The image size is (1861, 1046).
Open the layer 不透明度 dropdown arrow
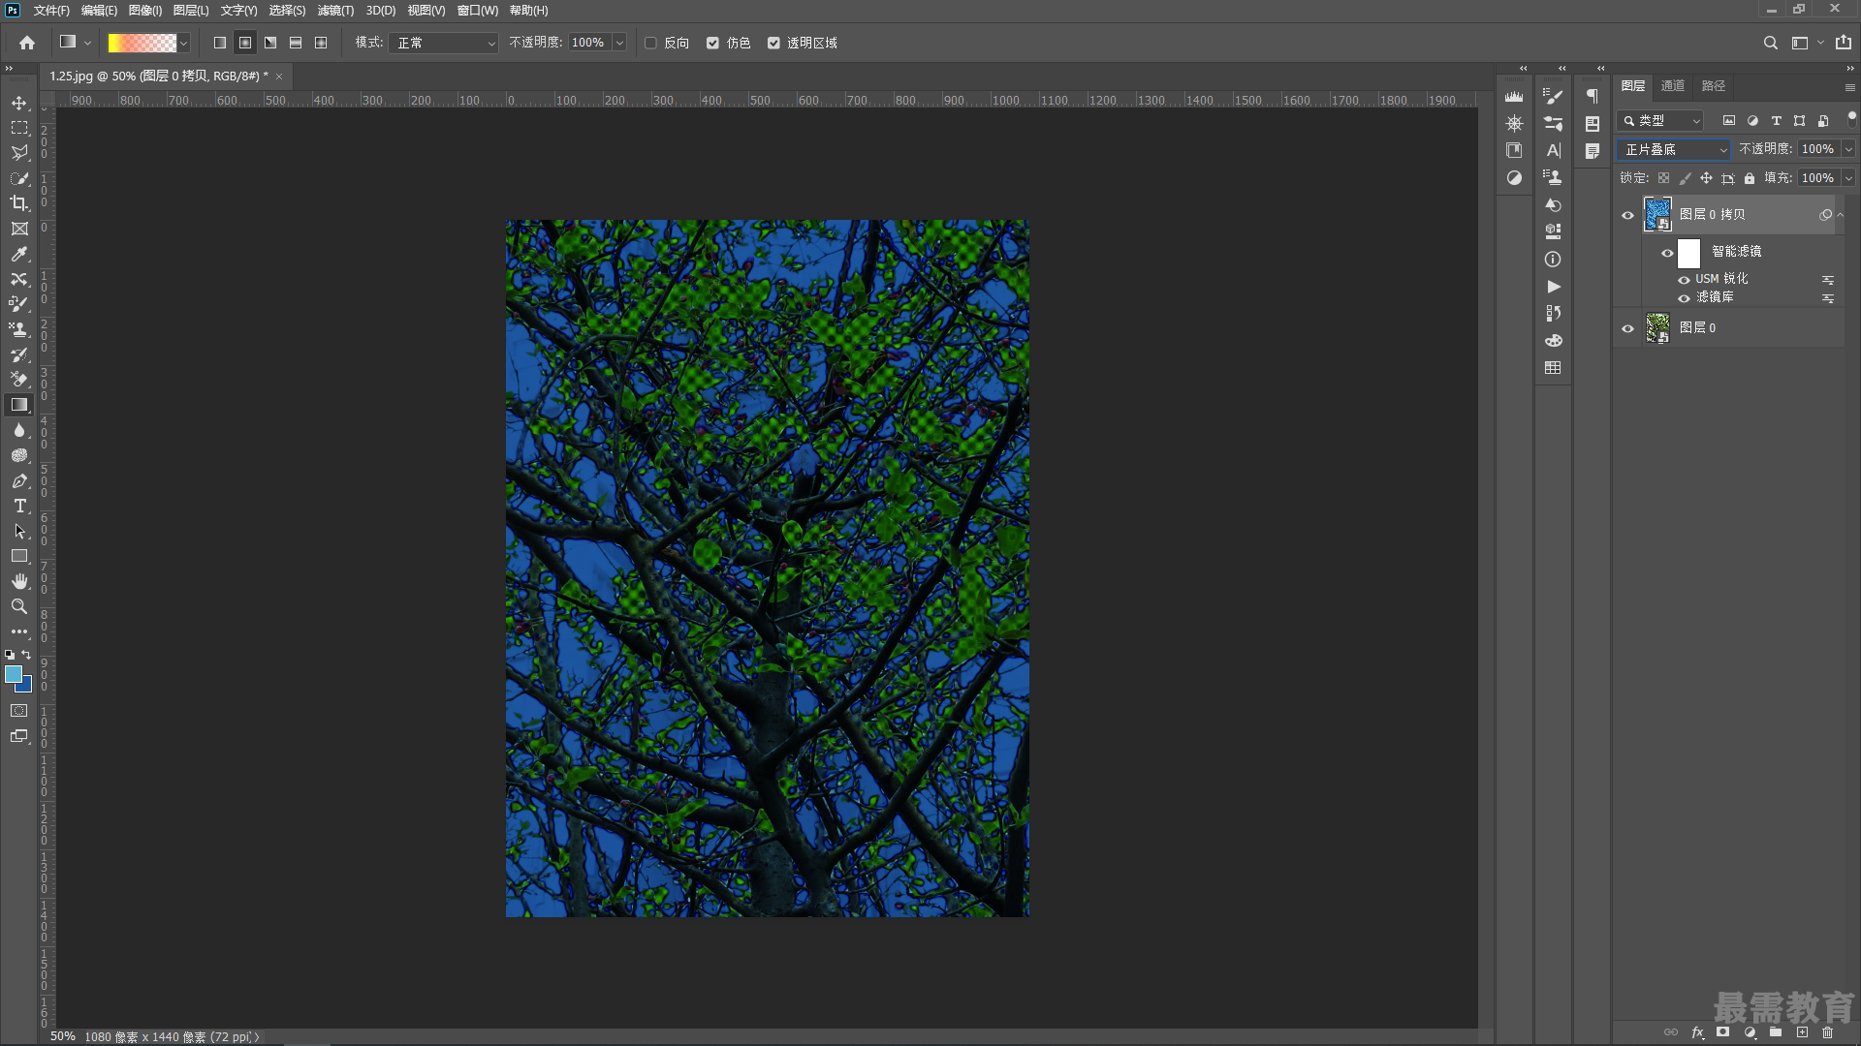1848,149
